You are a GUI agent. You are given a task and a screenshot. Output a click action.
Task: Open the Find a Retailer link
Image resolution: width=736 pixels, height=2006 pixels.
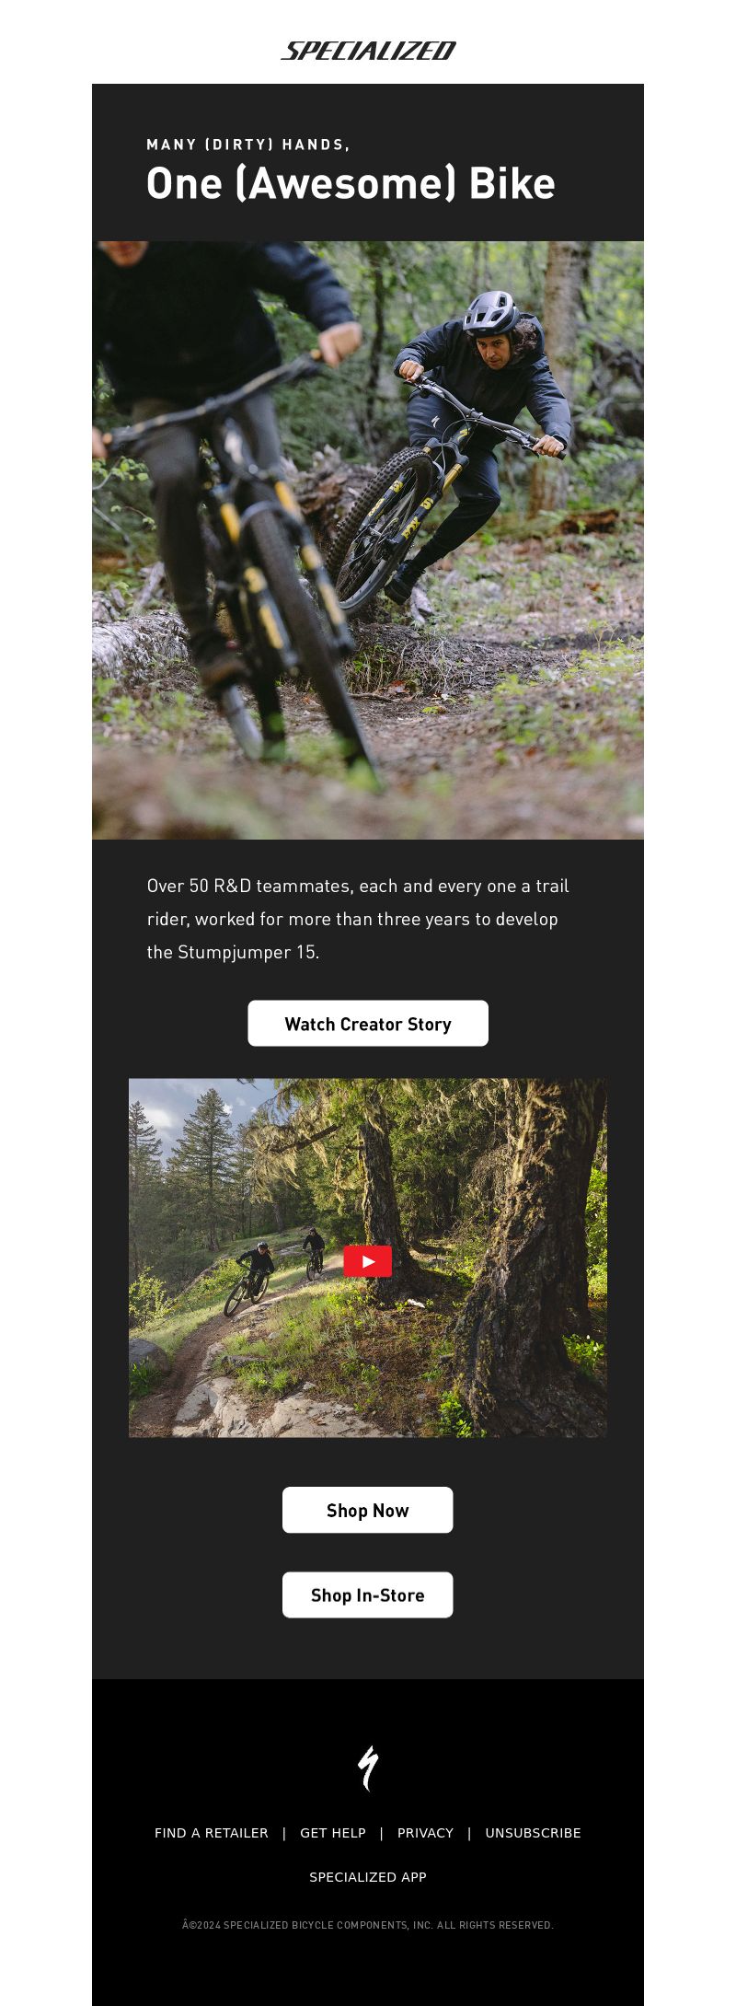[x=212, y=1833]
